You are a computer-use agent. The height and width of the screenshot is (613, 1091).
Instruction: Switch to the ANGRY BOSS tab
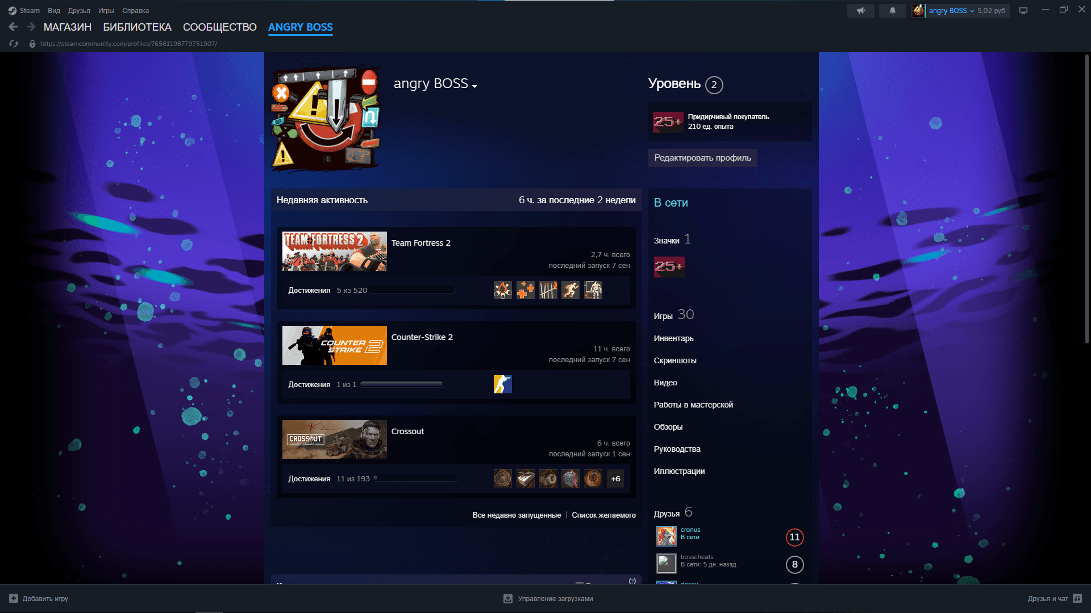pyautogui.click(x=301, y=27)
